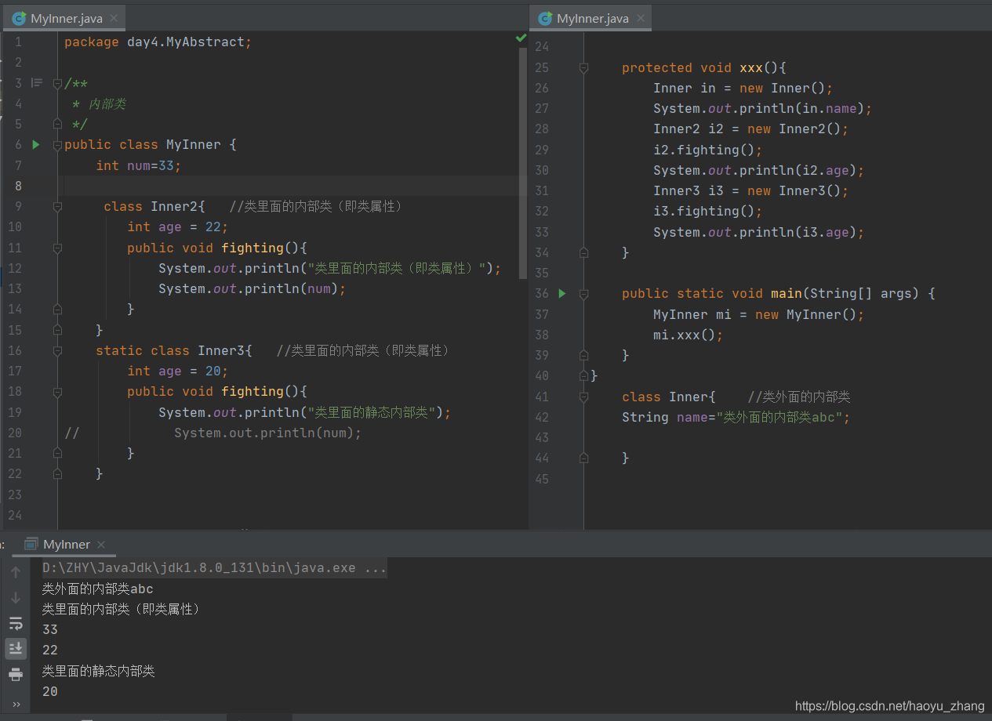Toggle soft-wrap in Run console

point(16,624)
